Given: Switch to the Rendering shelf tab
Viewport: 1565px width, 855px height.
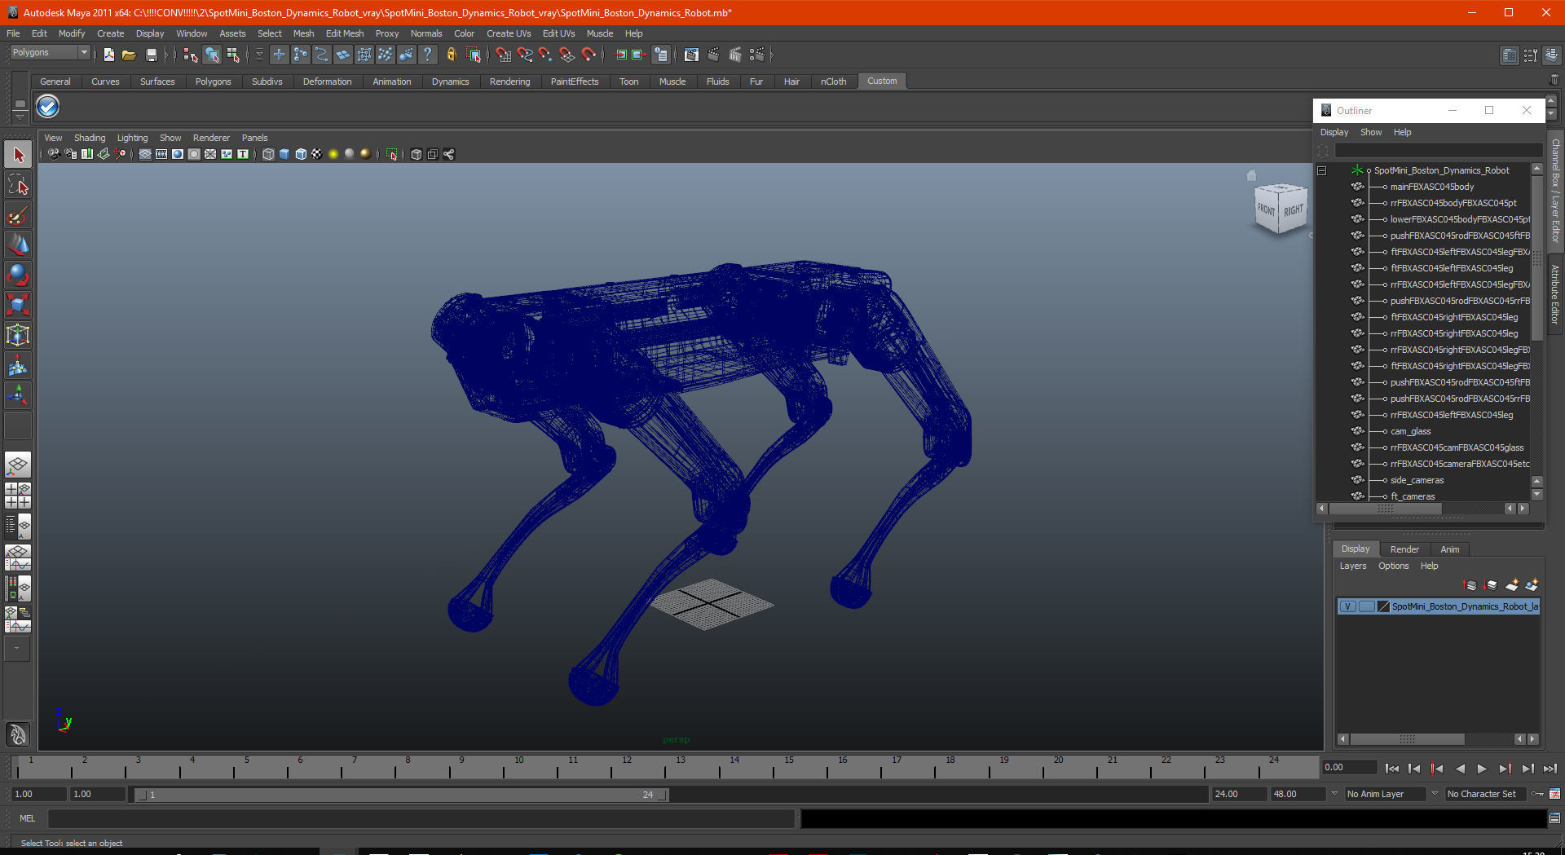Looking at the screenshot, I should coord(509,82).
